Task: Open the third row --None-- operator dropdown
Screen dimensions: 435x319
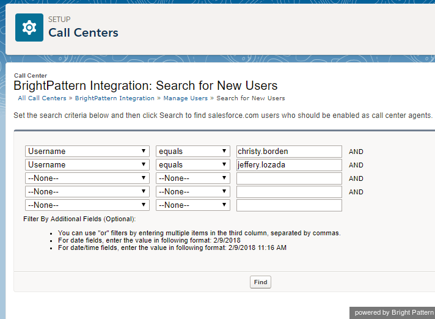Action: [x=193, y=178]
